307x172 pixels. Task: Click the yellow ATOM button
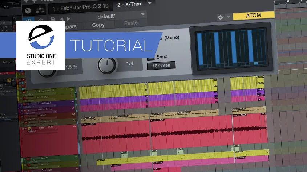[x=254, y=15]
